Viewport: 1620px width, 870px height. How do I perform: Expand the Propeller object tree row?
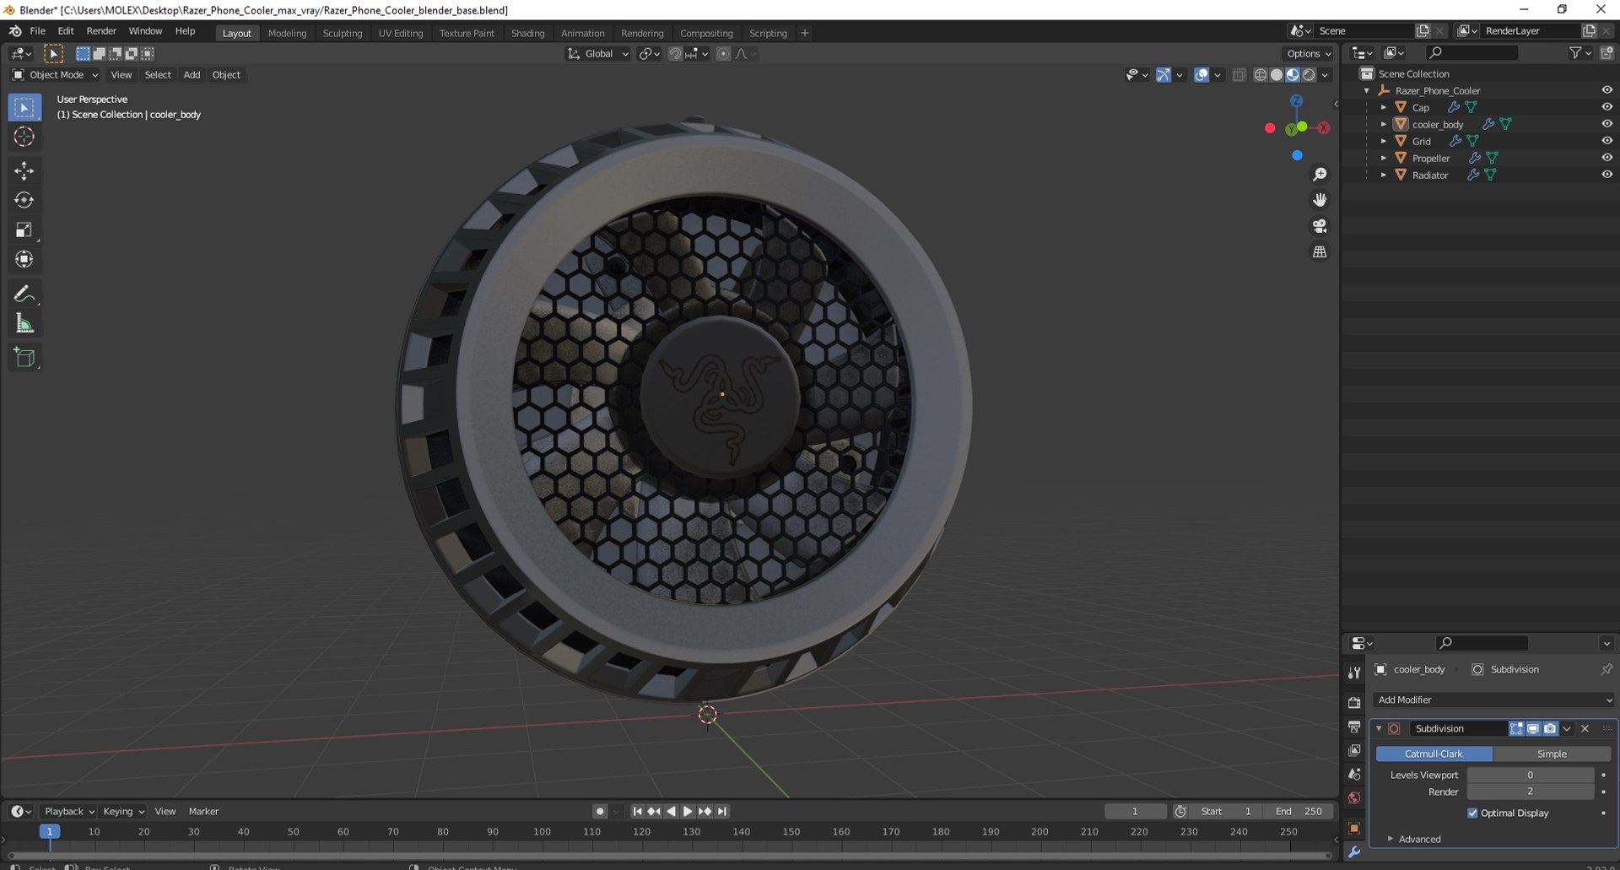pyautogui.click(x=1384, y=158)
